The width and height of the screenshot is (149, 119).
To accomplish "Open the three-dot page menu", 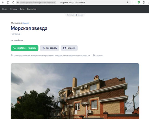I will (x=133, y=2).
